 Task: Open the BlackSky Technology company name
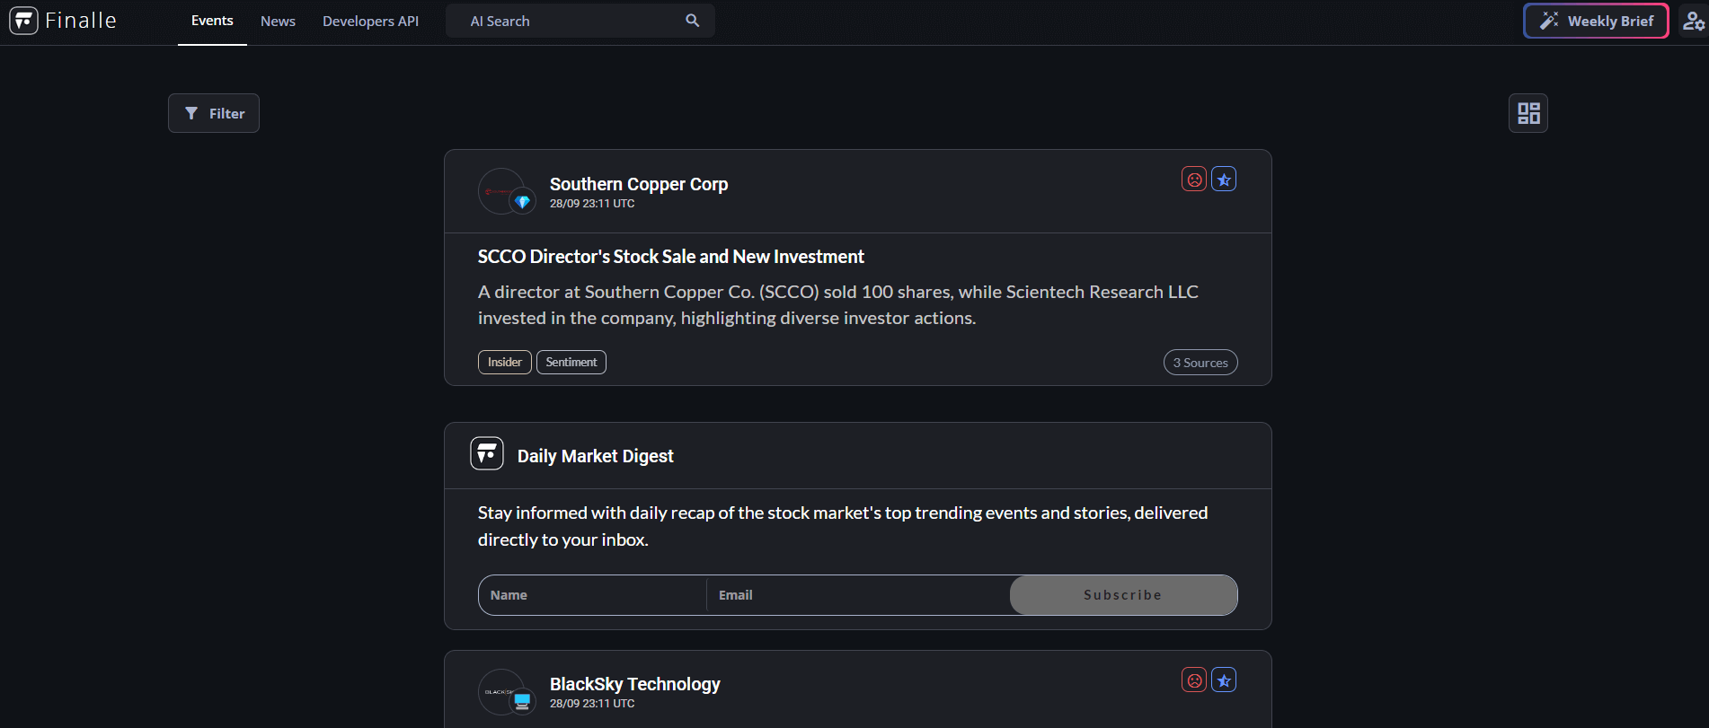point(635,684)
